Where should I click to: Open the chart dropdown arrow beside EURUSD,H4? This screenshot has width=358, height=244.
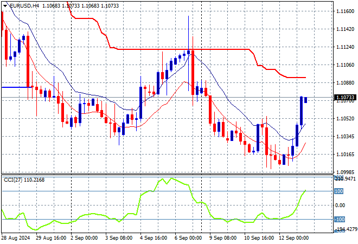5,5
